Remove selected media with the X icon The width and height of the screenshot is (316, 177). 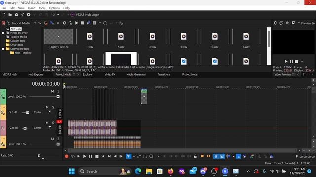[58, 23]
